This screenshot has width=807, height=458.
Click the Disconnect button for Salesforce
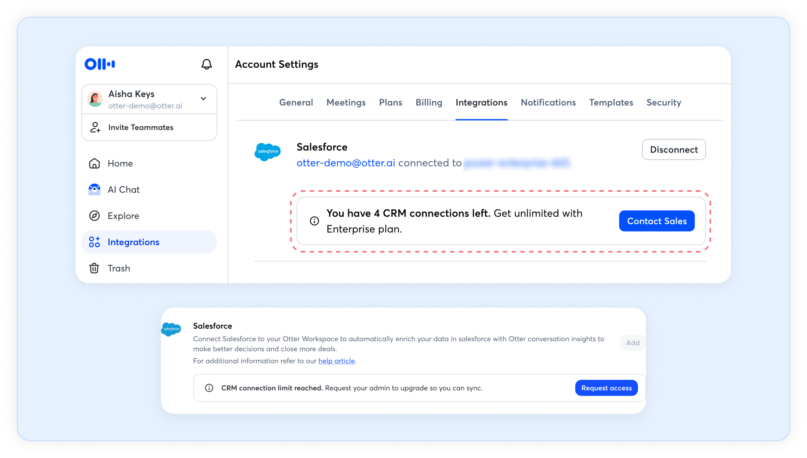pyautogui.click(x=674, y=149)
